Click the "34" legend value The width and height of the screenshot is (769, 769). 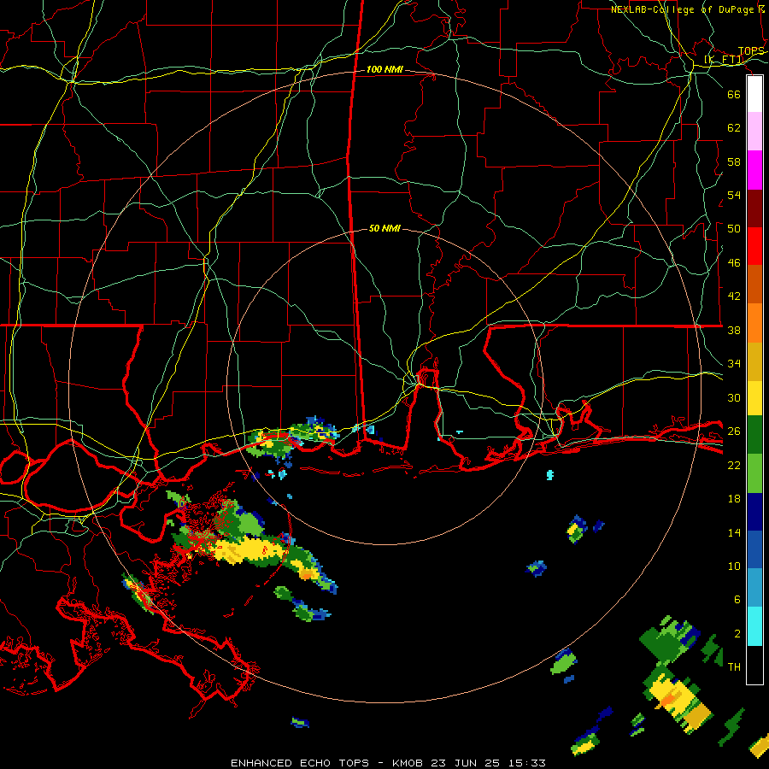734,364
